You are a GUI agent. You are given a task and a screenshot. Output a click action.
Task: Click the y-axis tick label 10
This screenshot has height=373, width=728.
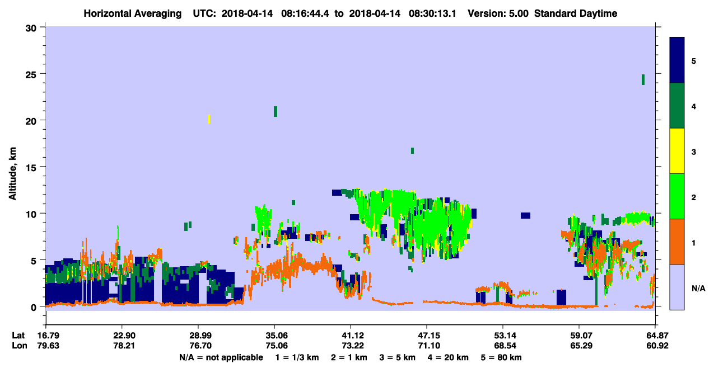point(32,214)
